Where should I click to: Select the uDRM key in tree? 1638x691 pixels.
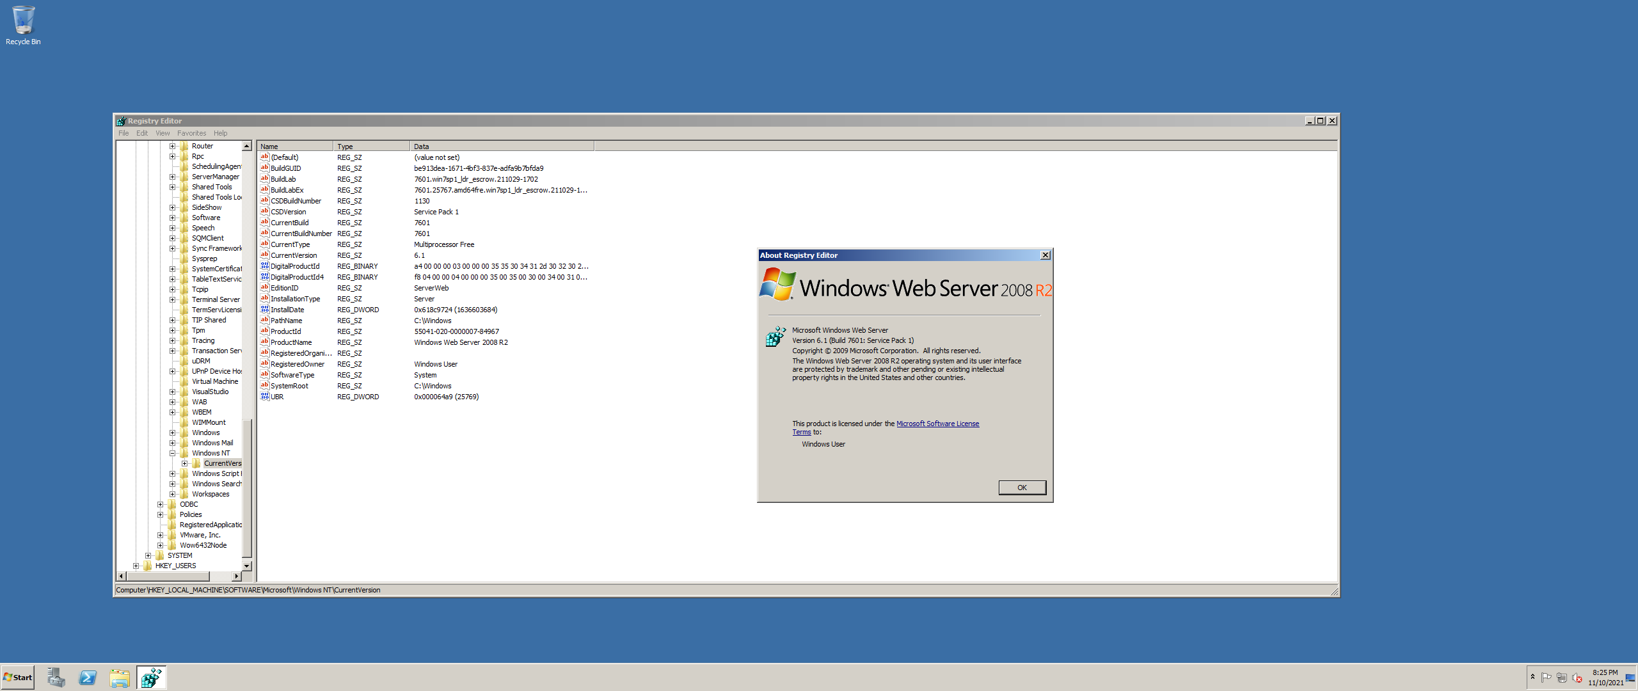click(x=201, y=361)
